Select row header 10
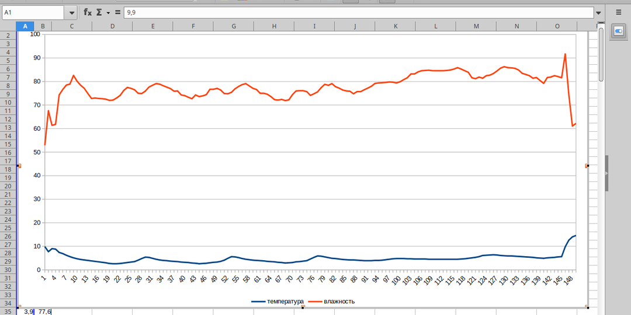Viewport: 631px width, 315px height. 8,103
